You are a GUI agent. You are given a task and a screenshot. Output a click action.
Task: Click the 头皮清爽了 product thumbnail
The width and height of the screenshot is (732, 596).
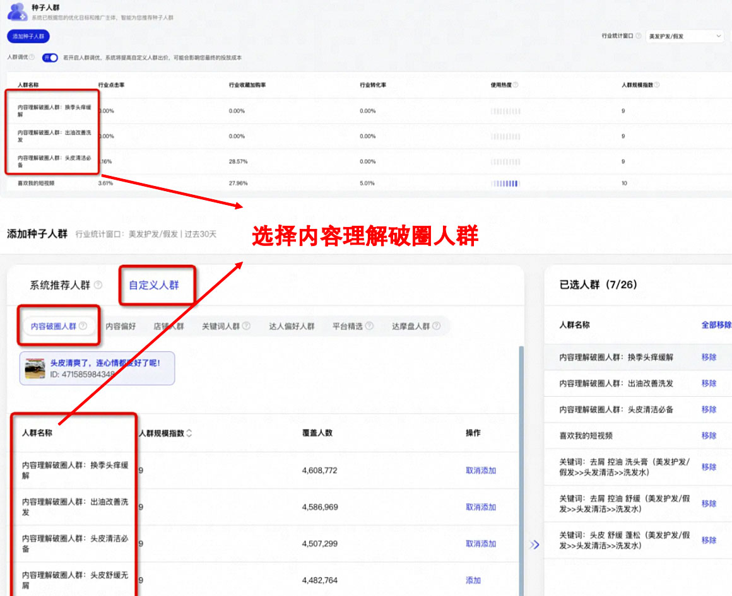[35, 368]
